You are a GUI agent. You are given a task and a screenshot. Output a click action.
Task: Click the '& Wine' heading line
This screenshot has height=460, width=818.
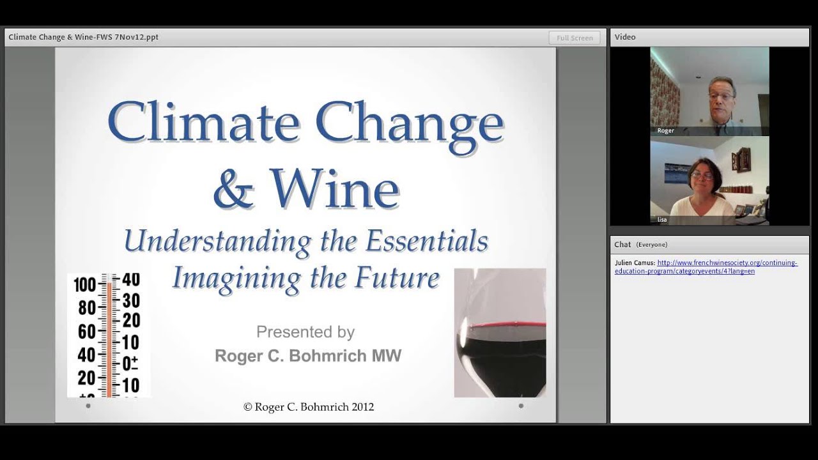pos(305,189)
